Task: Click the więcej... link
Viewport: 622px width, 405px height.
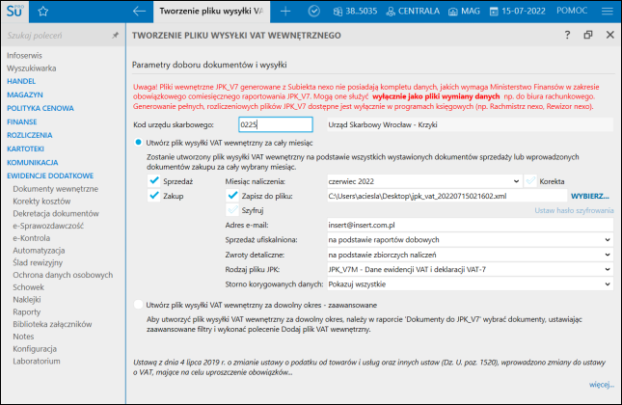Action: pyautogui.click(x=602, y=385)
